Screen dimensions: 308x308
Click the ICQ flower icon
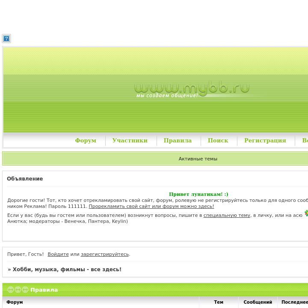point(306,213)
